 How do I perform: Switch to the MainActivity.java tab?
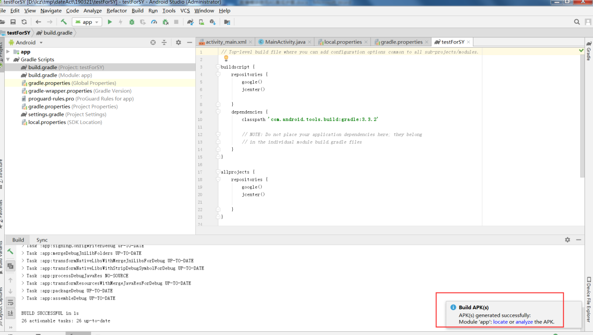click(x=285, y=42)
